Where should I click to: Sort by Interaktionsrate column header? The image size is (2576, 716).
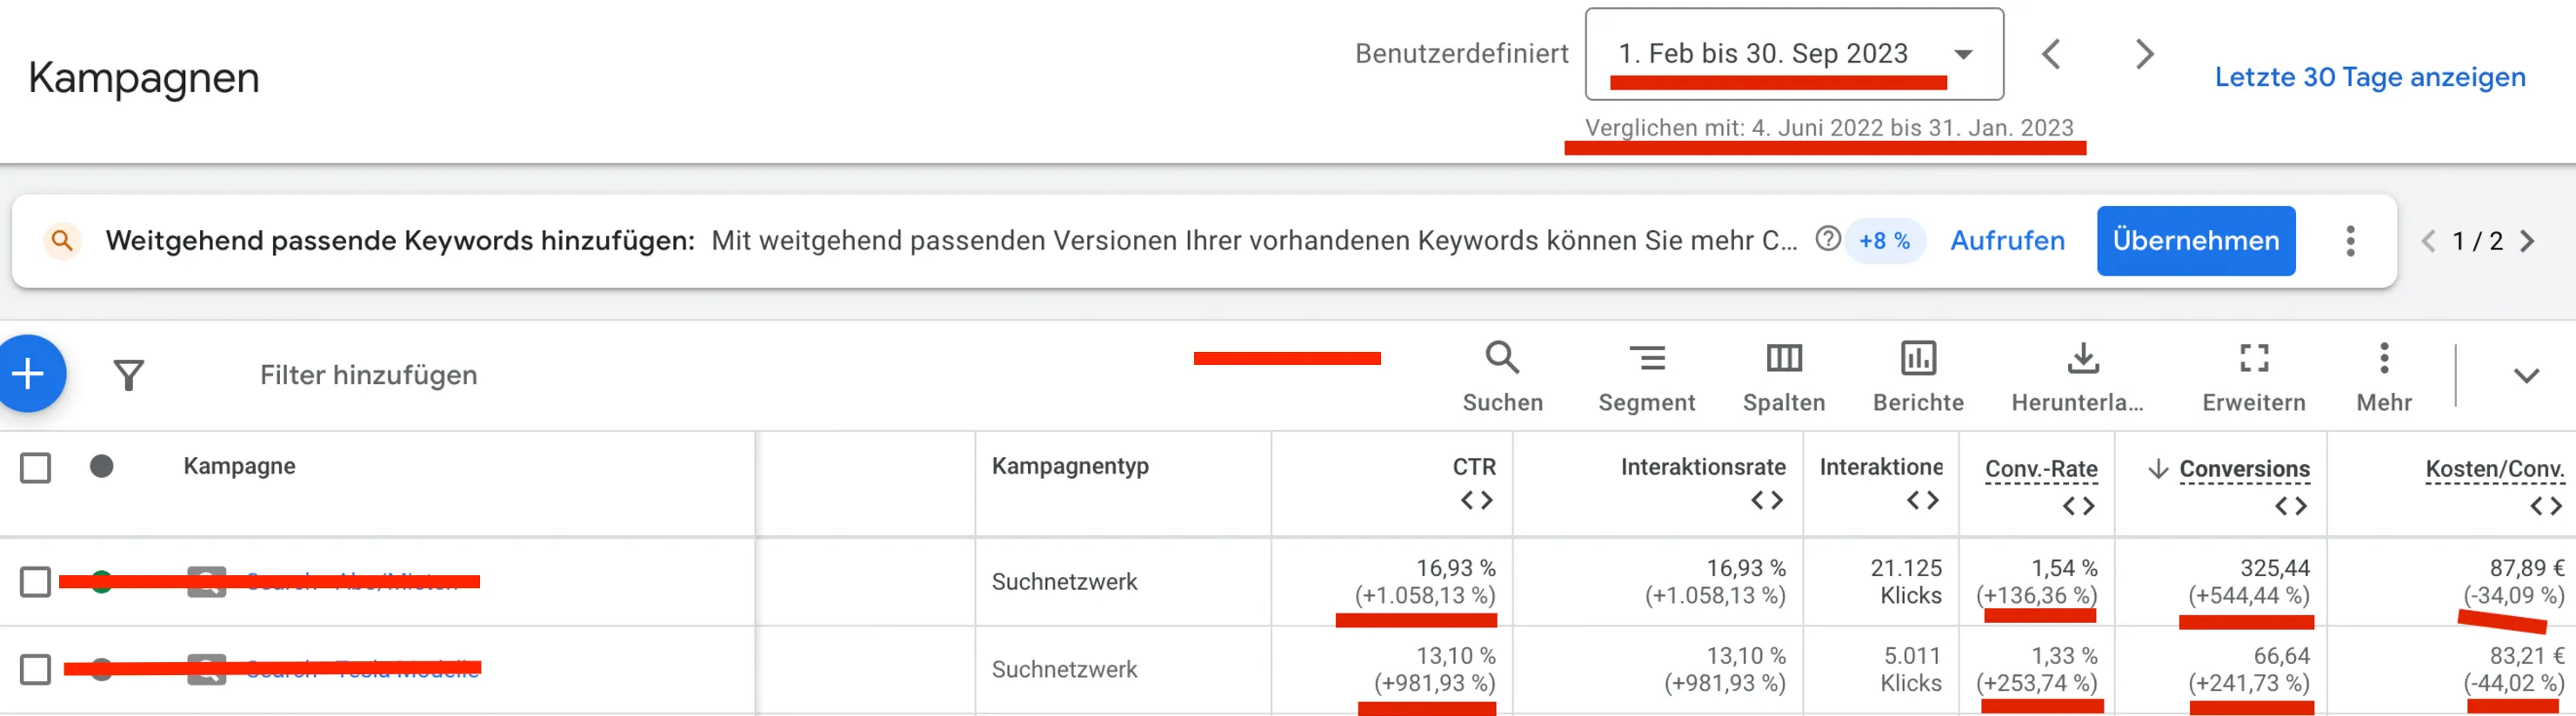coord(1702,467)
